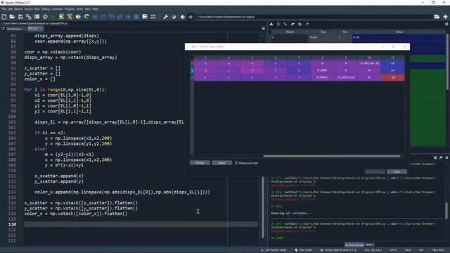450x253 pixels.
Task: Browse working directory folder icon
Action: tap(437, 17)
